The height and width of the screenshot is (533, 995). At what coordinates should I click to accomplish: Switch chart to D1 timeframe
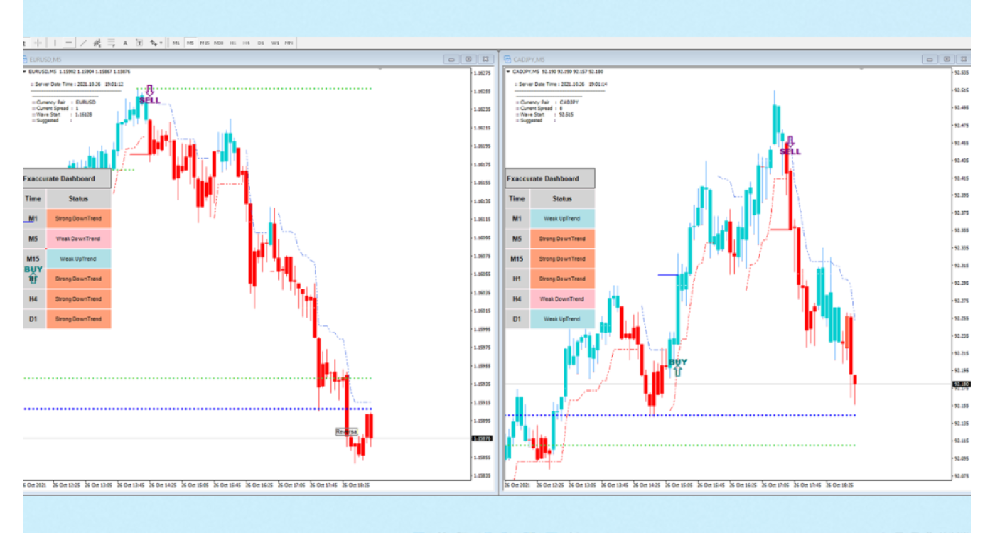click(x=261, y=43)
